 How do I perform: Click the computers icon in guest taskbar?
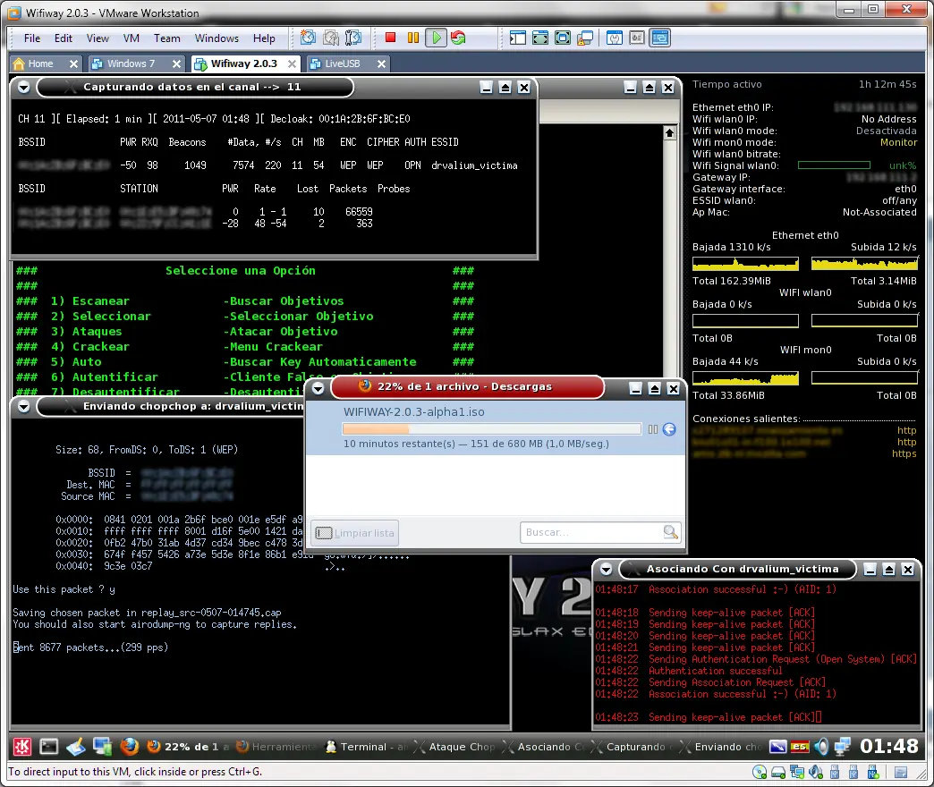tap(103, 747)
